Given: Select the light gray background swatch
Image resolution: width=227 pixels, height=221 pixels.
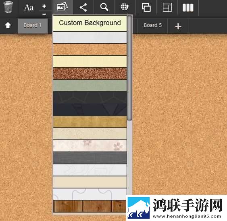Looking at the screenshot, I should pos(90,37).
